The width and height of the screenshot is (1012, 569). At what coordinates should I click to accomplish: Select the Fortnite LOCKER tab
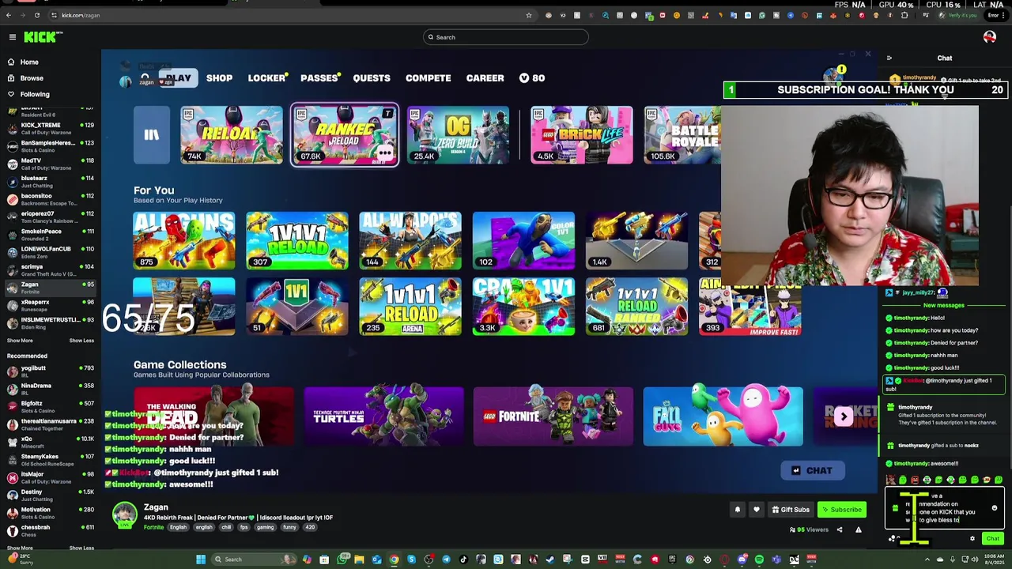point(266,78)
